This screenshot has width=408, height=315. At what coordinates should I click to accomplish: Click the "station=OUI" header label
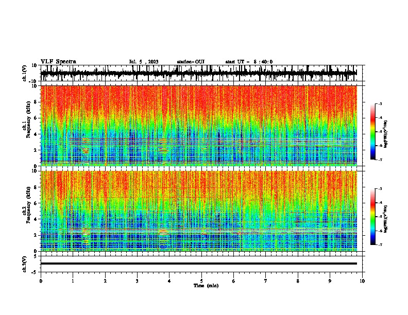click(x=191, y=62)
